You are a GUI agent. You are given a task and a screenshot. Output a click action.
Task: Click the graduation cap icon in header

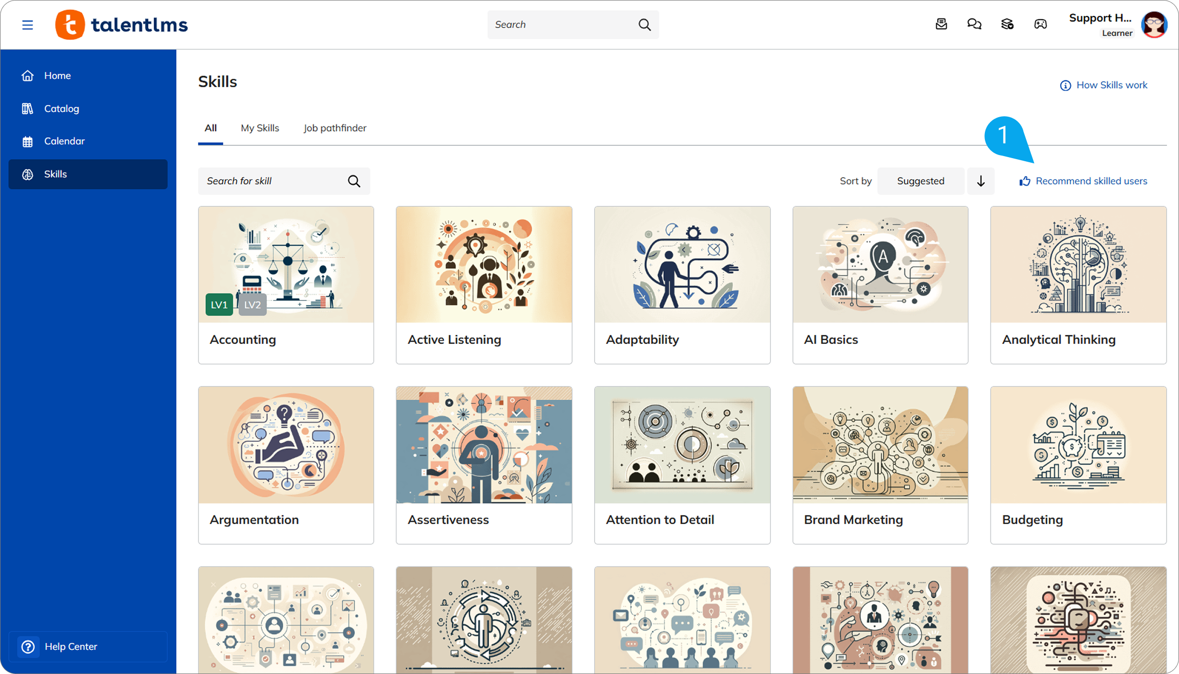tap(1007, 24)
